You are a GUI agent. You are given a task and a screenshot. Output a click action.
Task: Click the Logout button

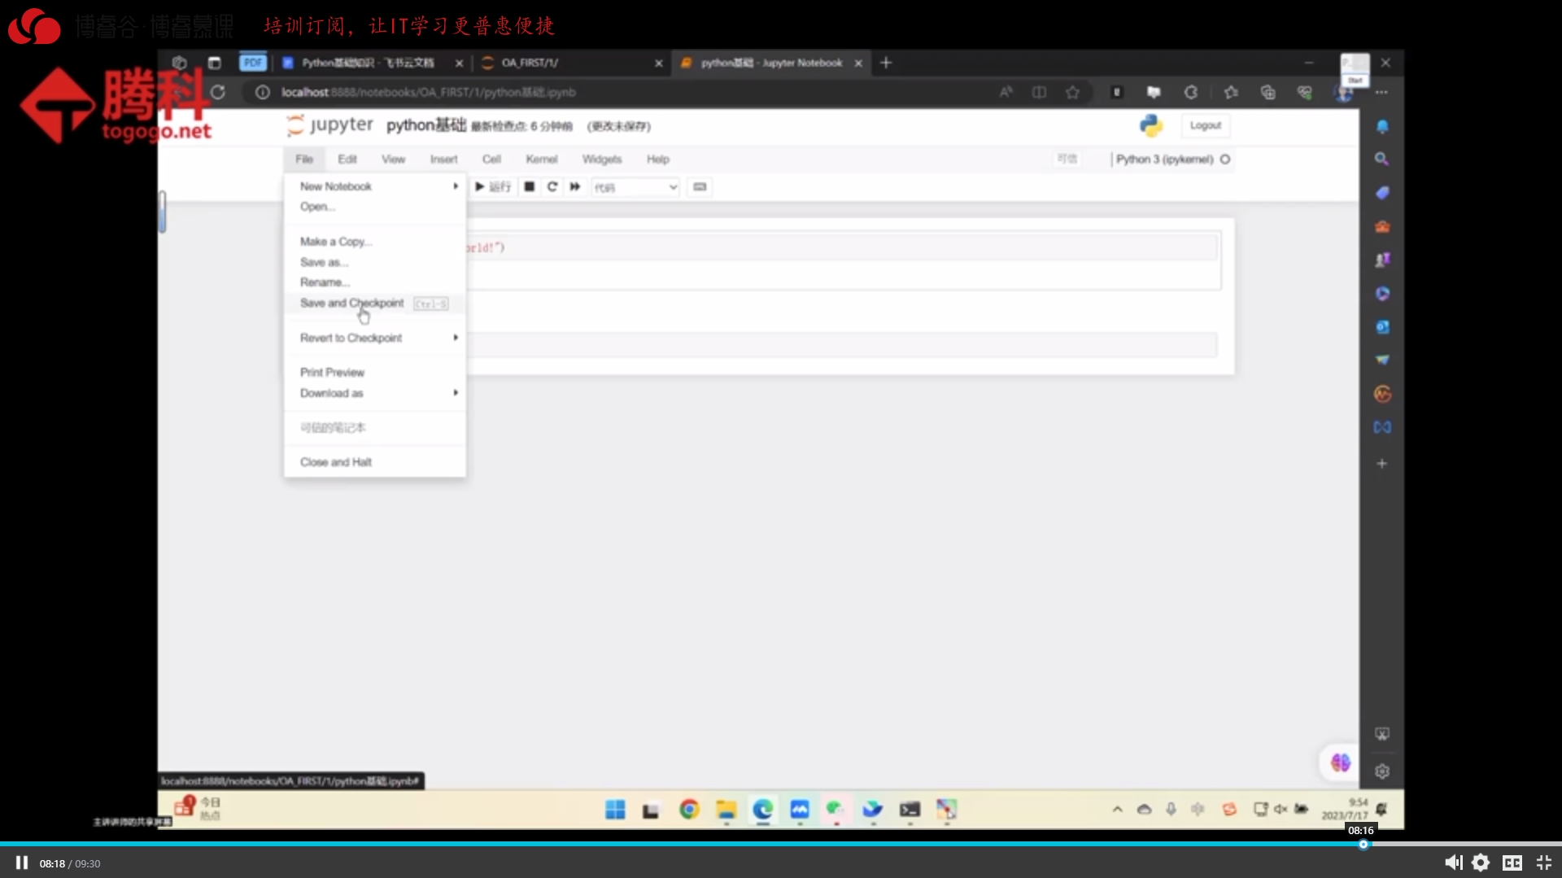pyautogui.click(x=1205, y=125)
